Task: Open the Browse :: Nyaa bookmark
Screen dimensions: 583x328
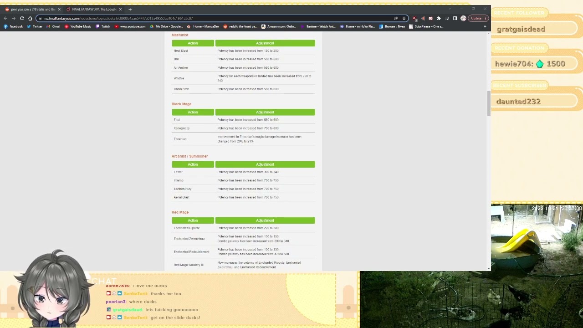Action: click(x=392, y=26)
